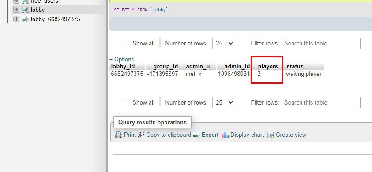Image resolution: width=372 pixels, height=172 pixels.
Task: Focus the lower Filter rows search field
Action: [321, 102]
